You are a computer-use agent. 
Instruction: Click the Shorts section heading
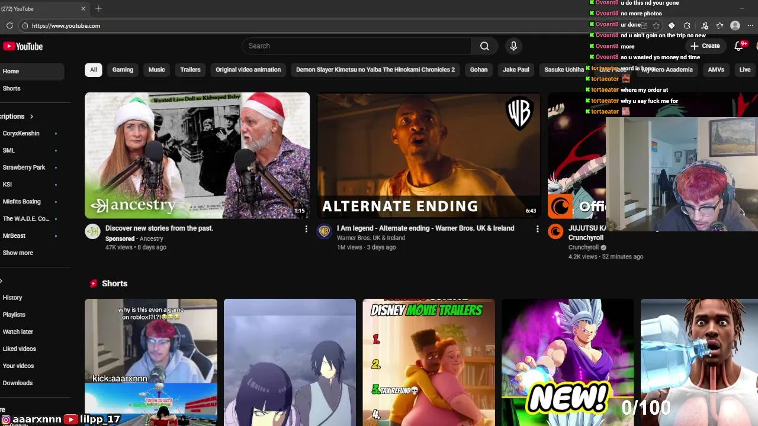(x=114, y=283)
